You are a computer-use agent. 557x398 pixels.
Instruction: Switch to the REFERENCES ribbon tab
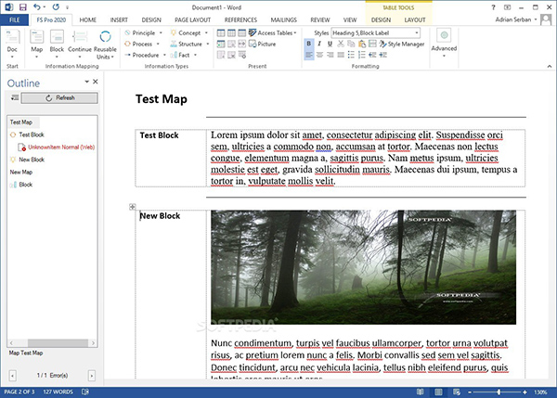coord(240,19)
